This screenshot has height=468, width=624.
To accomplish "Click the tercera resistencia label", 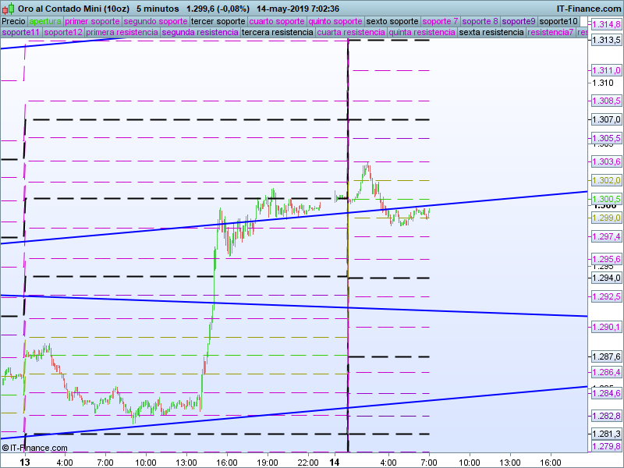I will coord(277,33).
